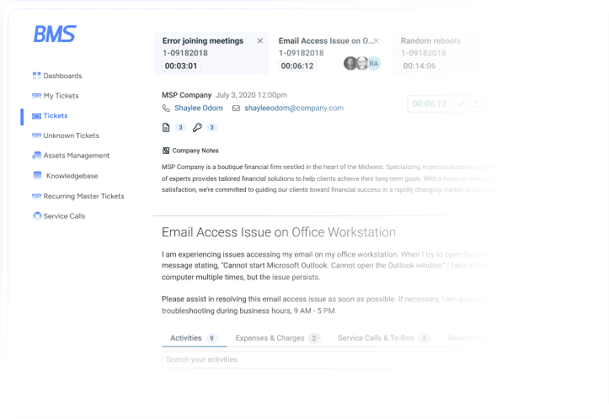
Task: Confirm the timer with the checkmark button
Action: (x=460, y=104)
